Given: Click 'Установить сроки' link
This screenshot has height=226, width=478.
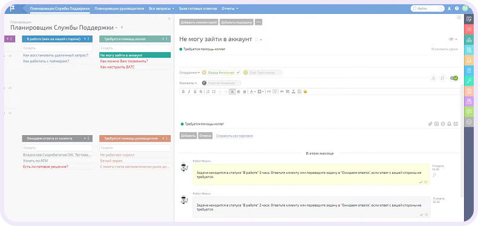Looking at the screenshot, I should 444,49.
